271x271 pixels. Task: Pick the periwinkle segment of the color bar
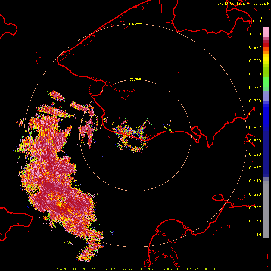[x=266, y=96]
